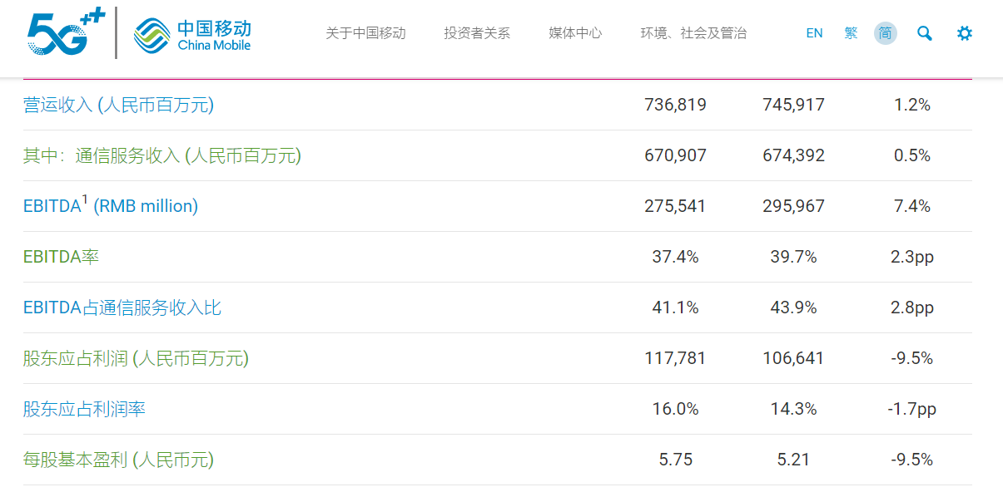
Task: Open the gear menu at top right
Action: tap(963, 33)
